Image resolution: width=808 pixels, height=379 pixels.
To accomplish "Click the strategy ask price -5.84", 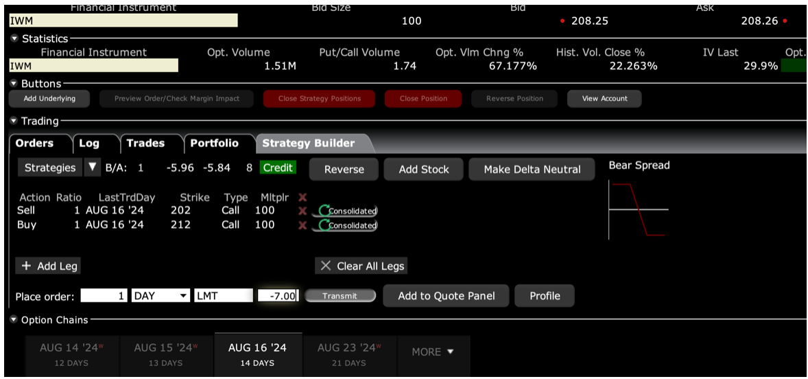I will tap(215, 168).
